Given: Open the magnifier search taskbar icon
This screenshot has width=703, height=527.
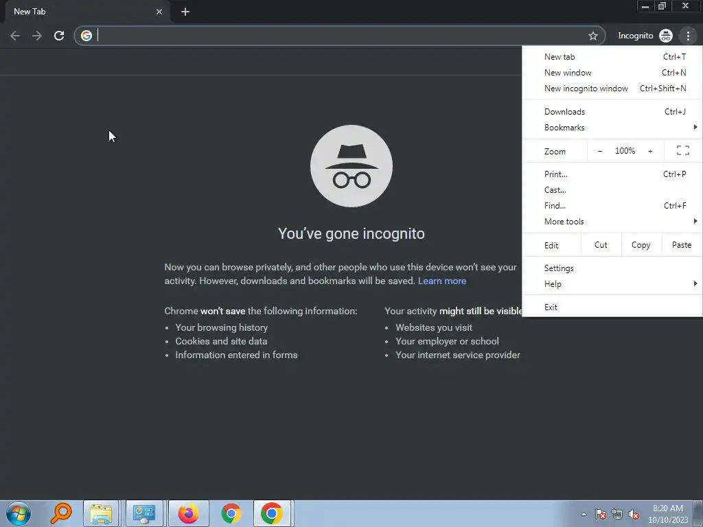Looking at the screenshot, I should (61, 513).
